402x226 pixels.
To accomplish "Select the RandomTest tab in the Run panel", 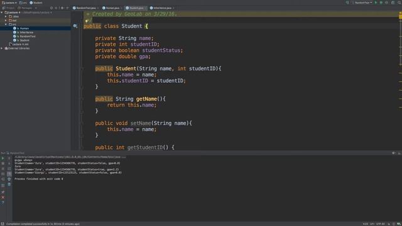I will (x=15, y=153).
